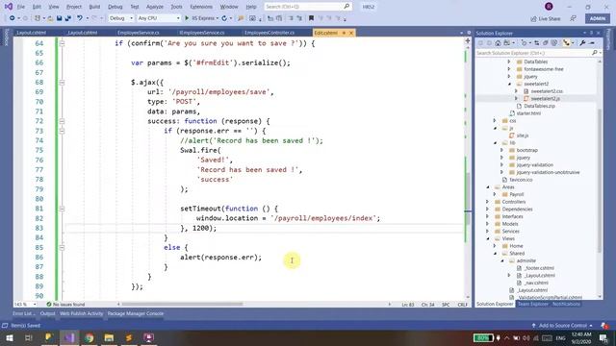Image resolution: width=616 pixels, height=346 pixels.
Task: Click the Undo toolbar icon
Action: coord(80,18)
